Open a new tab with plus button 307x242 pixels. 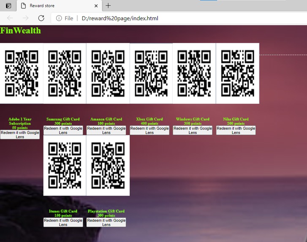coord(108,5)
